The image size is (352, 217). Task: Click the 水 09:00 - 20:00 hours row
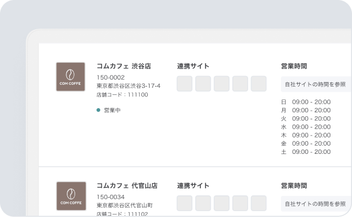point(306,127)
